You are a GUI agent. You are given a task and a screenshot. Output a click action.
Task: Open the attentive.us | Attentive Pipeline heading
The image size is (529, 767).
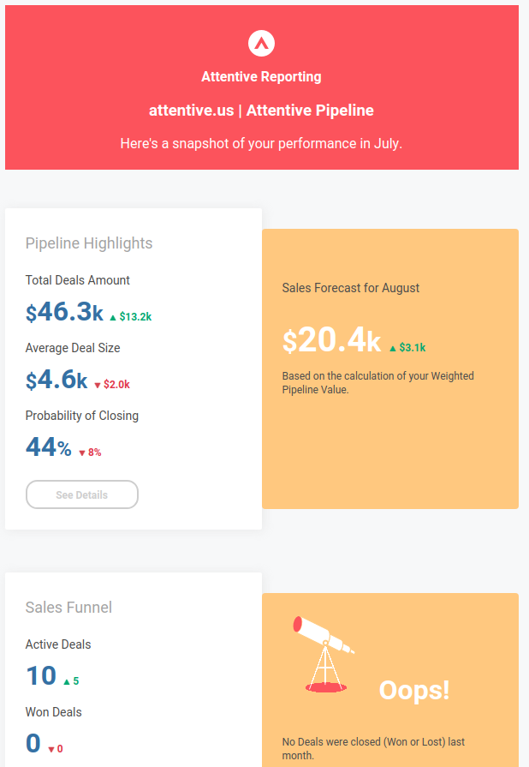tap(261, 111)
